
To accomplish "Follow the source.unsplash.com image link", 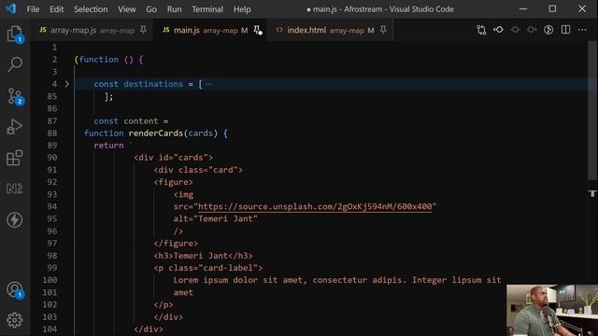I will tap(315, 206).
